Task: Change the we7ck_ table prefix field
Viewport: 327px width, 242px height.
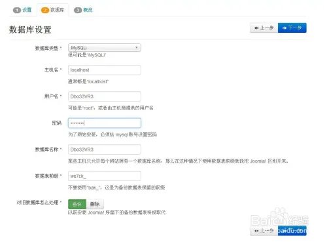Action: pos(105,176)
